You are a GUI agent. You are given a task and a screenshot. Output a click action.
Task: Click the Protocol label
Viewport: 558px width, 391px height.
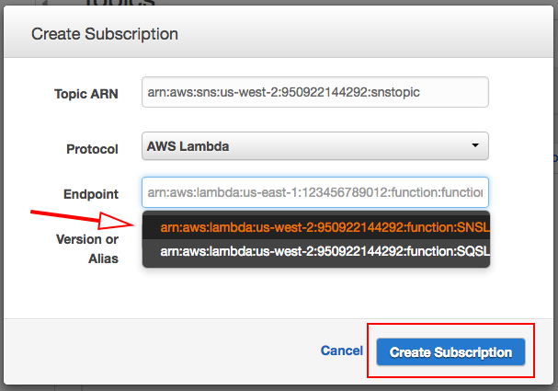tap(92, 148)
